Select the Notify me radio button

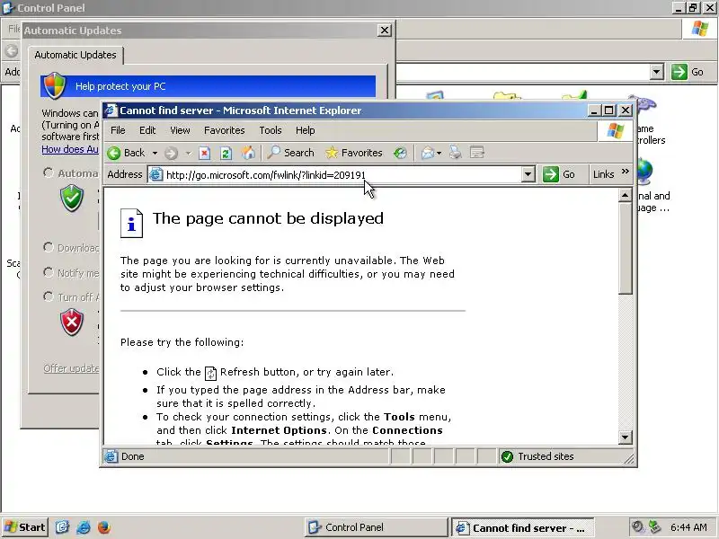point(49,273)
